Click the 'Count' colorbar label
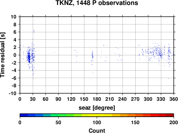The height and width of the screenshot is (133, 178). 97,131
